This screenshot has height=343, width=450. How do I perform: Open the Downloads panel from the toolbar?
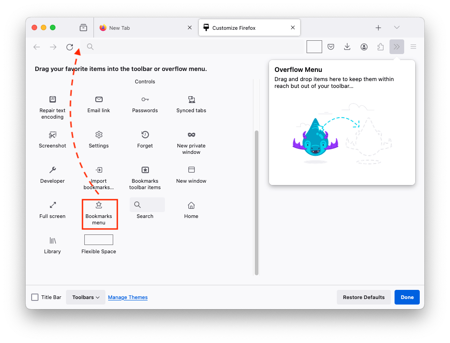pyautogui.click(x=347, y=47)
